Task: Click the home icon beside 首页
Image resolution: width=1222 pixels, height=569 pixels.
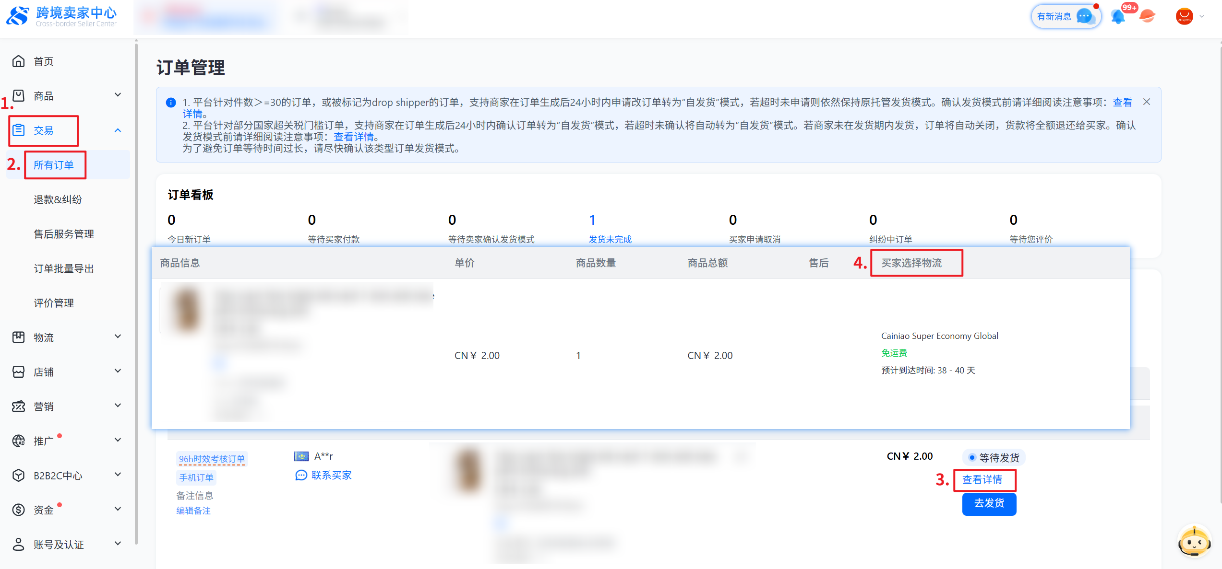Action: [x=18, y=61]
